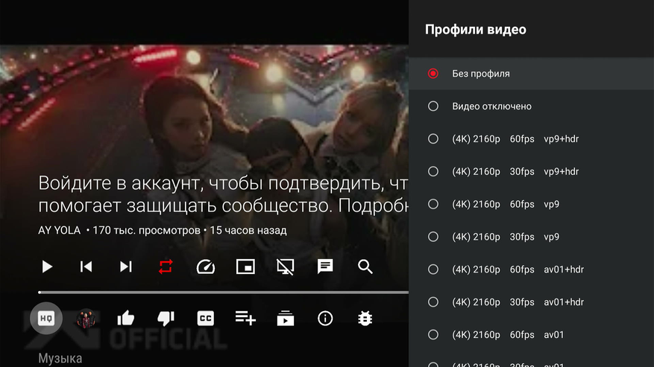
Task: Choose 2160p 60fps av01+hdr profile
Action: [532, 269]
